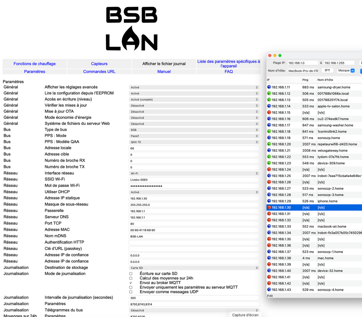Click the green status dot for 192.168.1.12
This screenshot has height=317, width=362.
coord(269,93)
